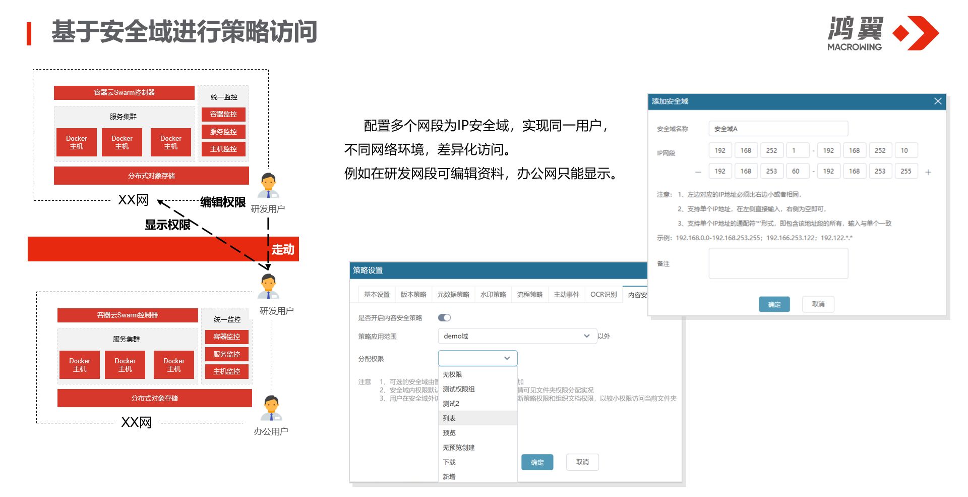
Task: Select 下载 option in permission list
Action: click(x=449, y=462)
